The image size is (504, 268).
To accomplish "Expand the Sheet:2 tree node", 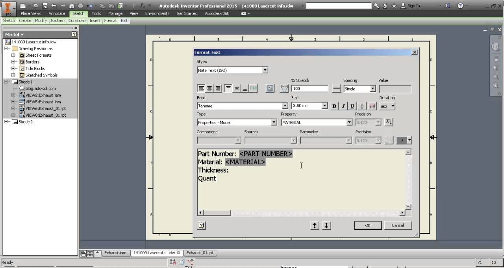I will [6, 122].
